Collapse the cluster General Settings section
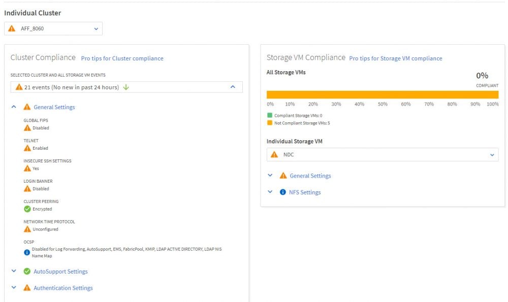This screenshot has height=302, width=508. 14,107
